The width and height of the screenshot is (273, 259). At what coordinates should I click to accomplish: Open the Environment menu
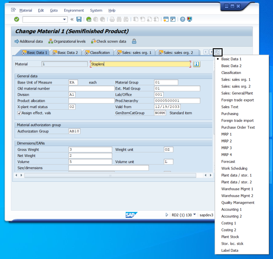[74, 10]
